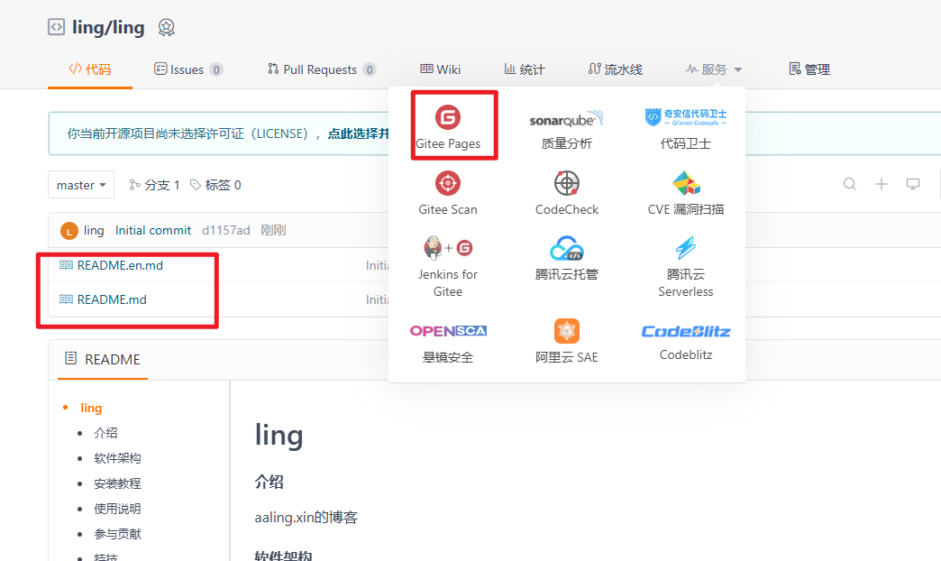Launch Gitee Scan service
This screenshot has height=561, width=941.
[x=448, y=192]
